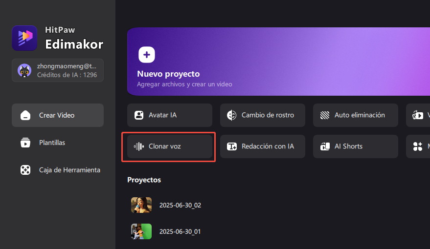Open Caja de Herramienta section
The height and width of the screenshot is (249, 430).
[58, 170]
